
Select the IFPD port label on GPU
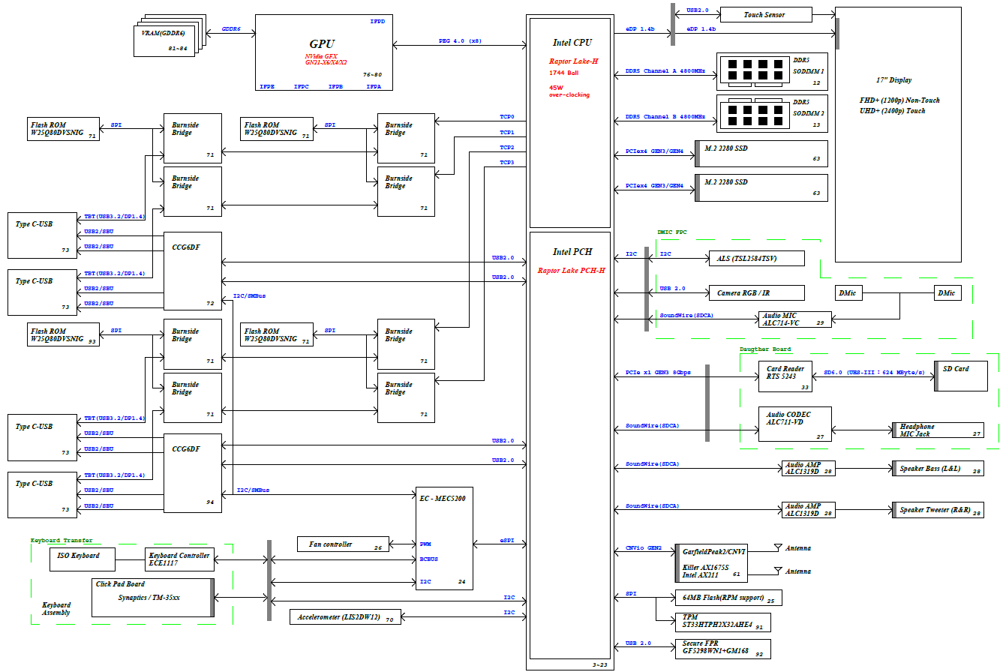pyautogui.click(x=378, y=22)
